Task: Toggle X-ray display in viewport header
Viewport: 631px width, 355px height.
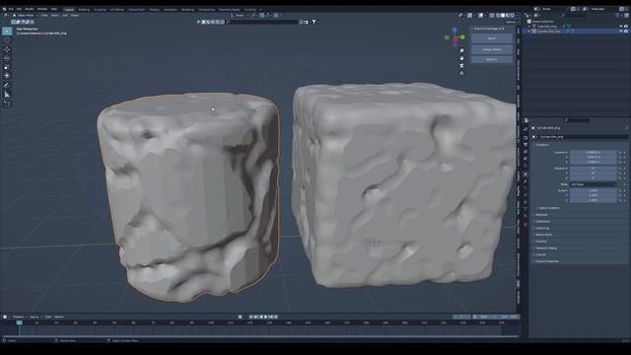Action: pos(492,16)
